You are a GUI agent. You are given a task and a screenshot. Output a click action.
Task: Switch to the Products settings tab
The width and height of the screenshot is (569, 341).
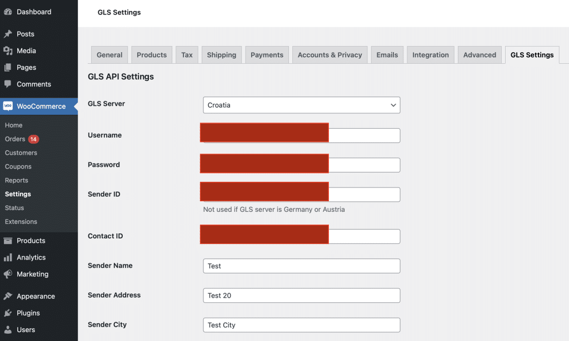pos(152,55)
